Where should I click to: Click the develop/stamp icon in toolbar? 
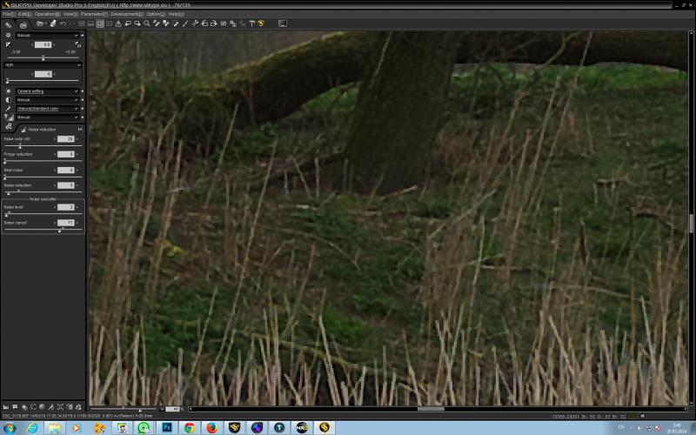[x=53, y=23]
